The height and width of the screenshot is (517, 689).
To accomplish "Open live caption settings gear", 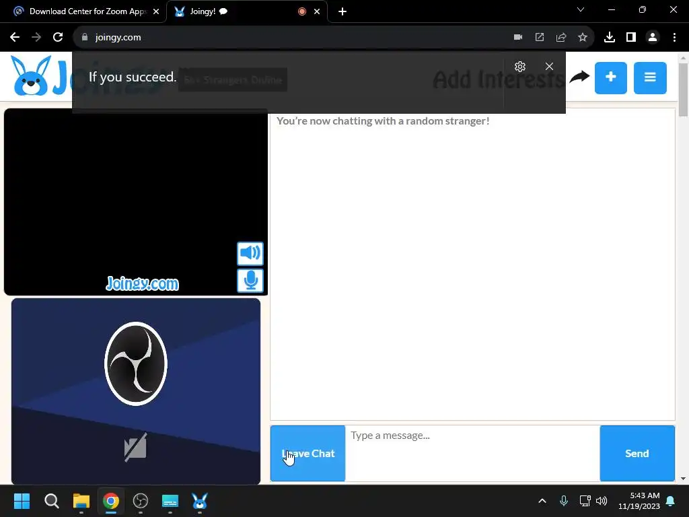I will pos(520,67).
